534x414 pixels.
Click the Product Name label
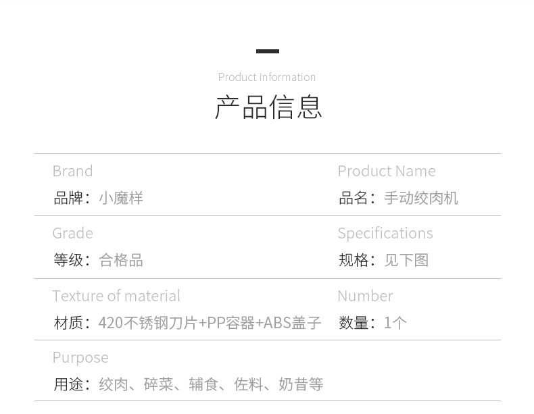[387, 171]
